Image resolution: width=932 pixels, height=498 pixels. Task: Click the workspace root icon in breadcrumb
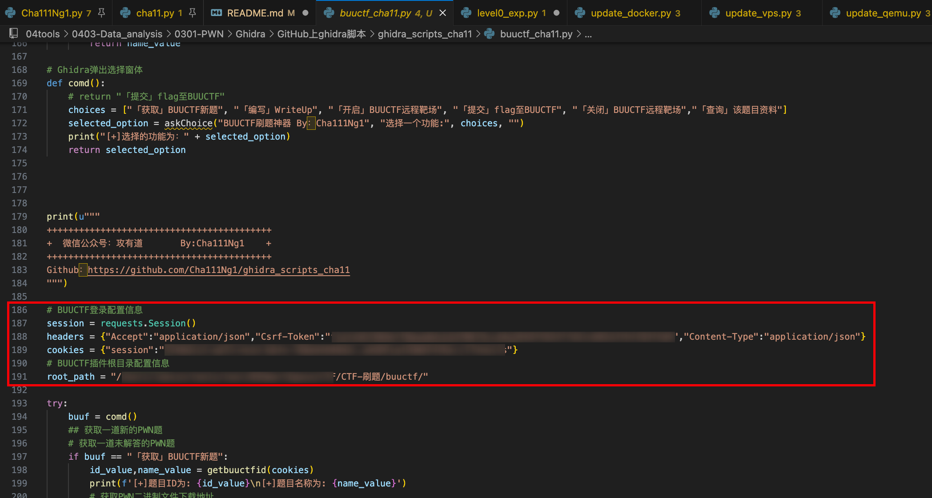(x=14, y=34)
